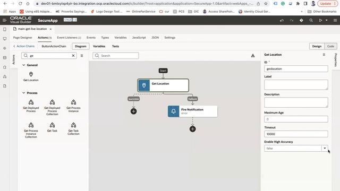Switch to Design mode
This screenshot has height=191, width=340.
click(317, 46)
